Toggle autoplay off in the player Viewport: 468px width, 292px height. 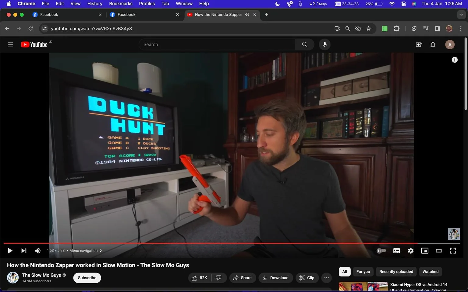coord(381,250)
